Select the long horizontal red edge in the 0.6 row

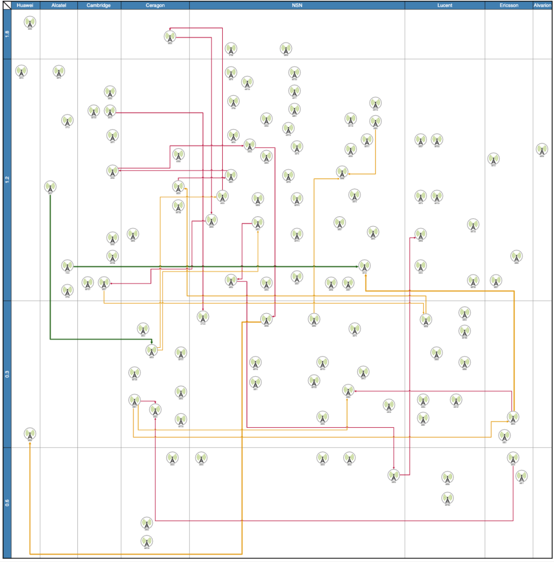pyautogui.click(x=334, y=521)
